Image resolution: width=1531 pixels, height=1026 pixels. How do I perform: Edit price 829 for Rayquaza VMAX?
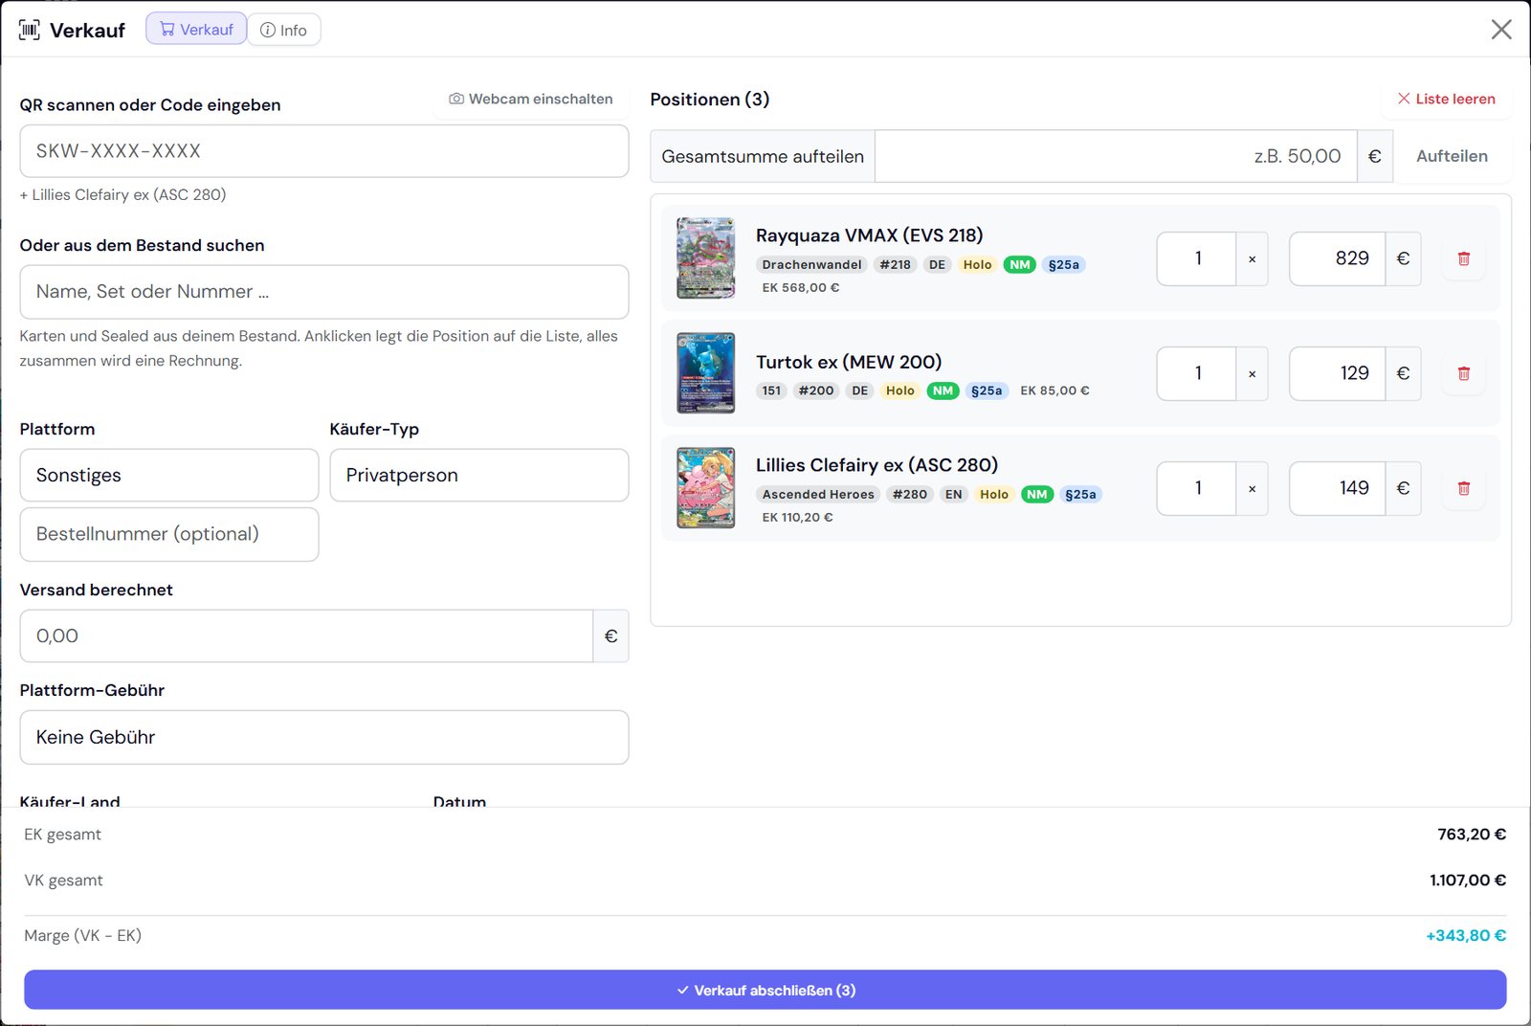tap(1338, 258)
